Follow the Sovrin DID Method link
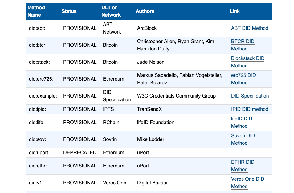This screenshot has width=294, height=193. pos(243,136)
